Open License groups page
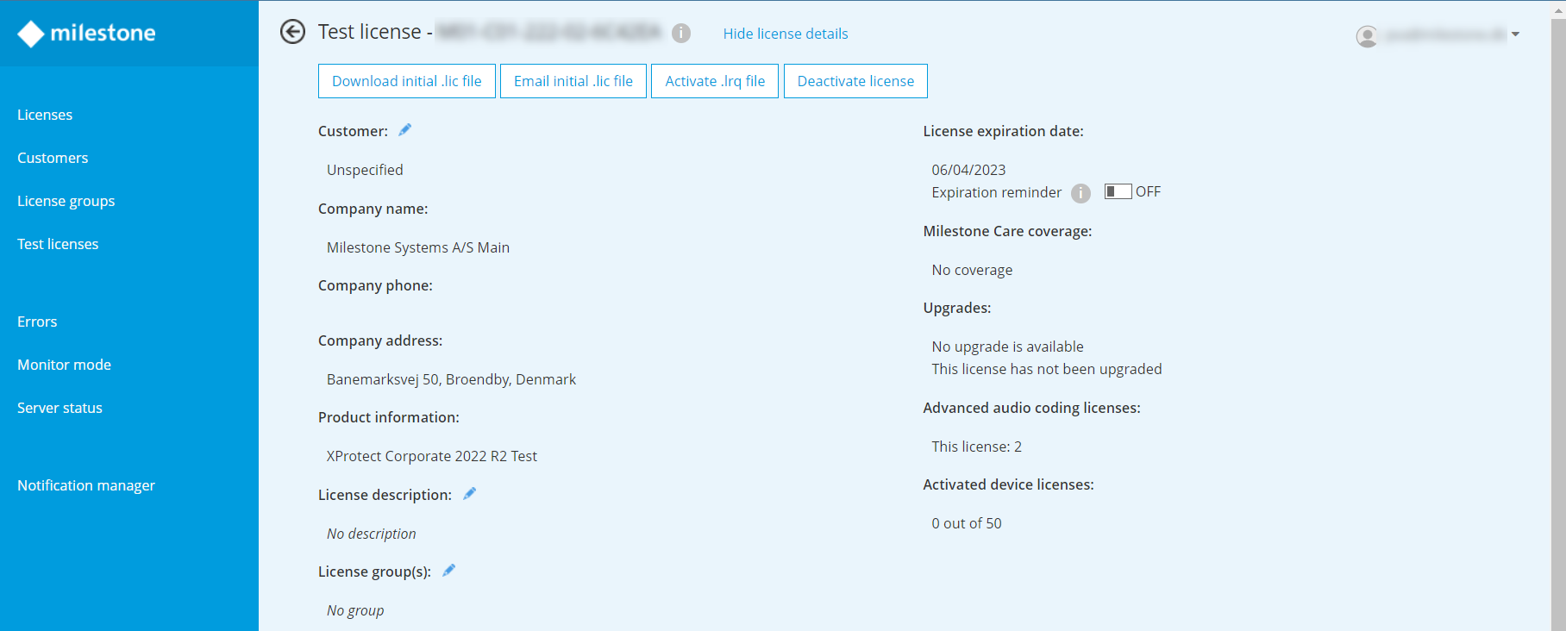Image resolution: width=1566 pixels, height=631 pixels. [66, 201]
